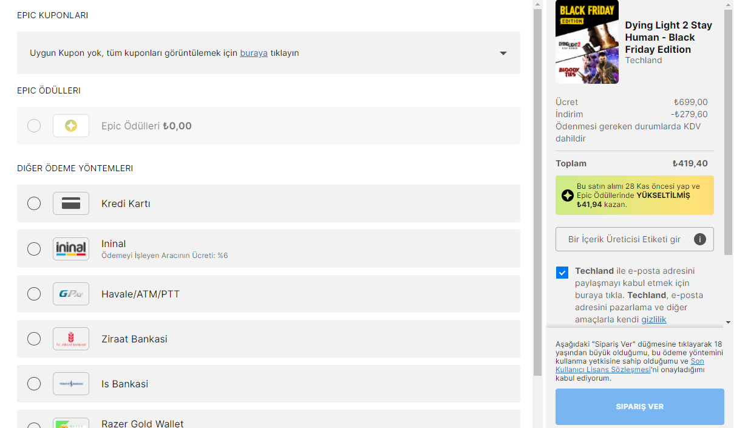Open the 'gizlilik' privacy link
Screen dimensions: 748x428
pos(654,319)
